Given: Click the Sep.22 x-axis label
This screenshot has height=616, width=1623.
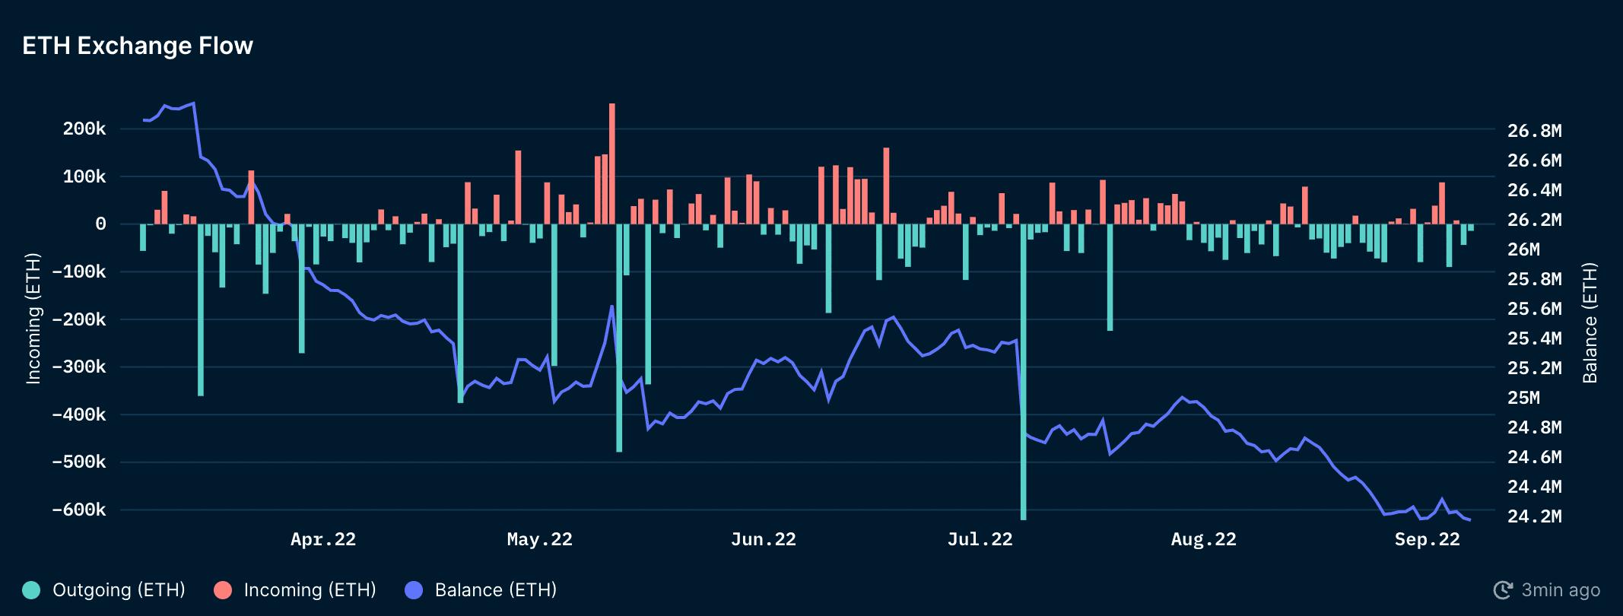Looking at the screenshot, I should pos(1427,539).
